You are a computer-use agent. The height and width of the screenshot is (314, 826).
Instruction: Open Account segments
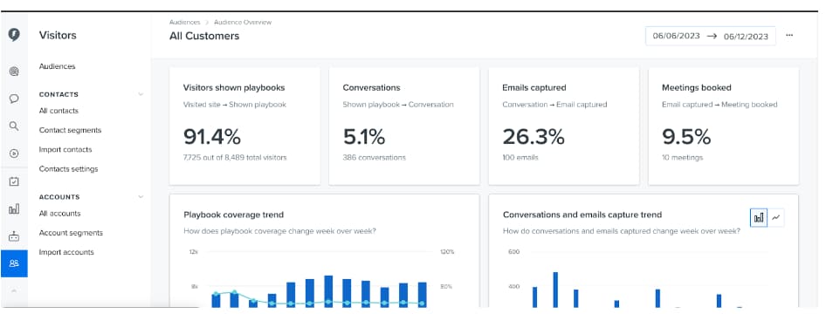point(71,233)
